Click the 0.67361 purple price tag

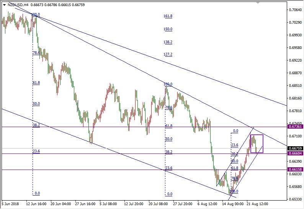(295, 127)
